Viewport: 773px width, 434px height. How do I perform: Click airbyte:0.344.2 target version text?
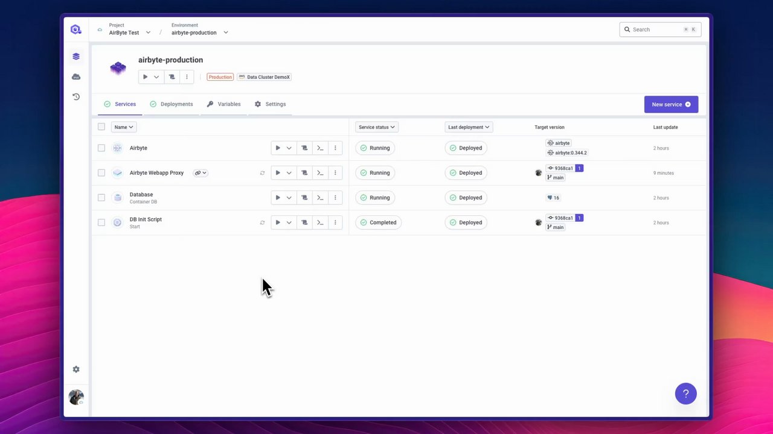(567, 153)
